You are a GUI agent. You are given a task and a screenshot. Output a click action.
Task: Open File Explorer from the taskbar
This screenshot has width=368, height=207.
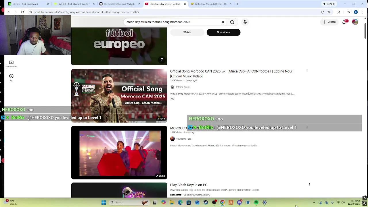(172, 202)
